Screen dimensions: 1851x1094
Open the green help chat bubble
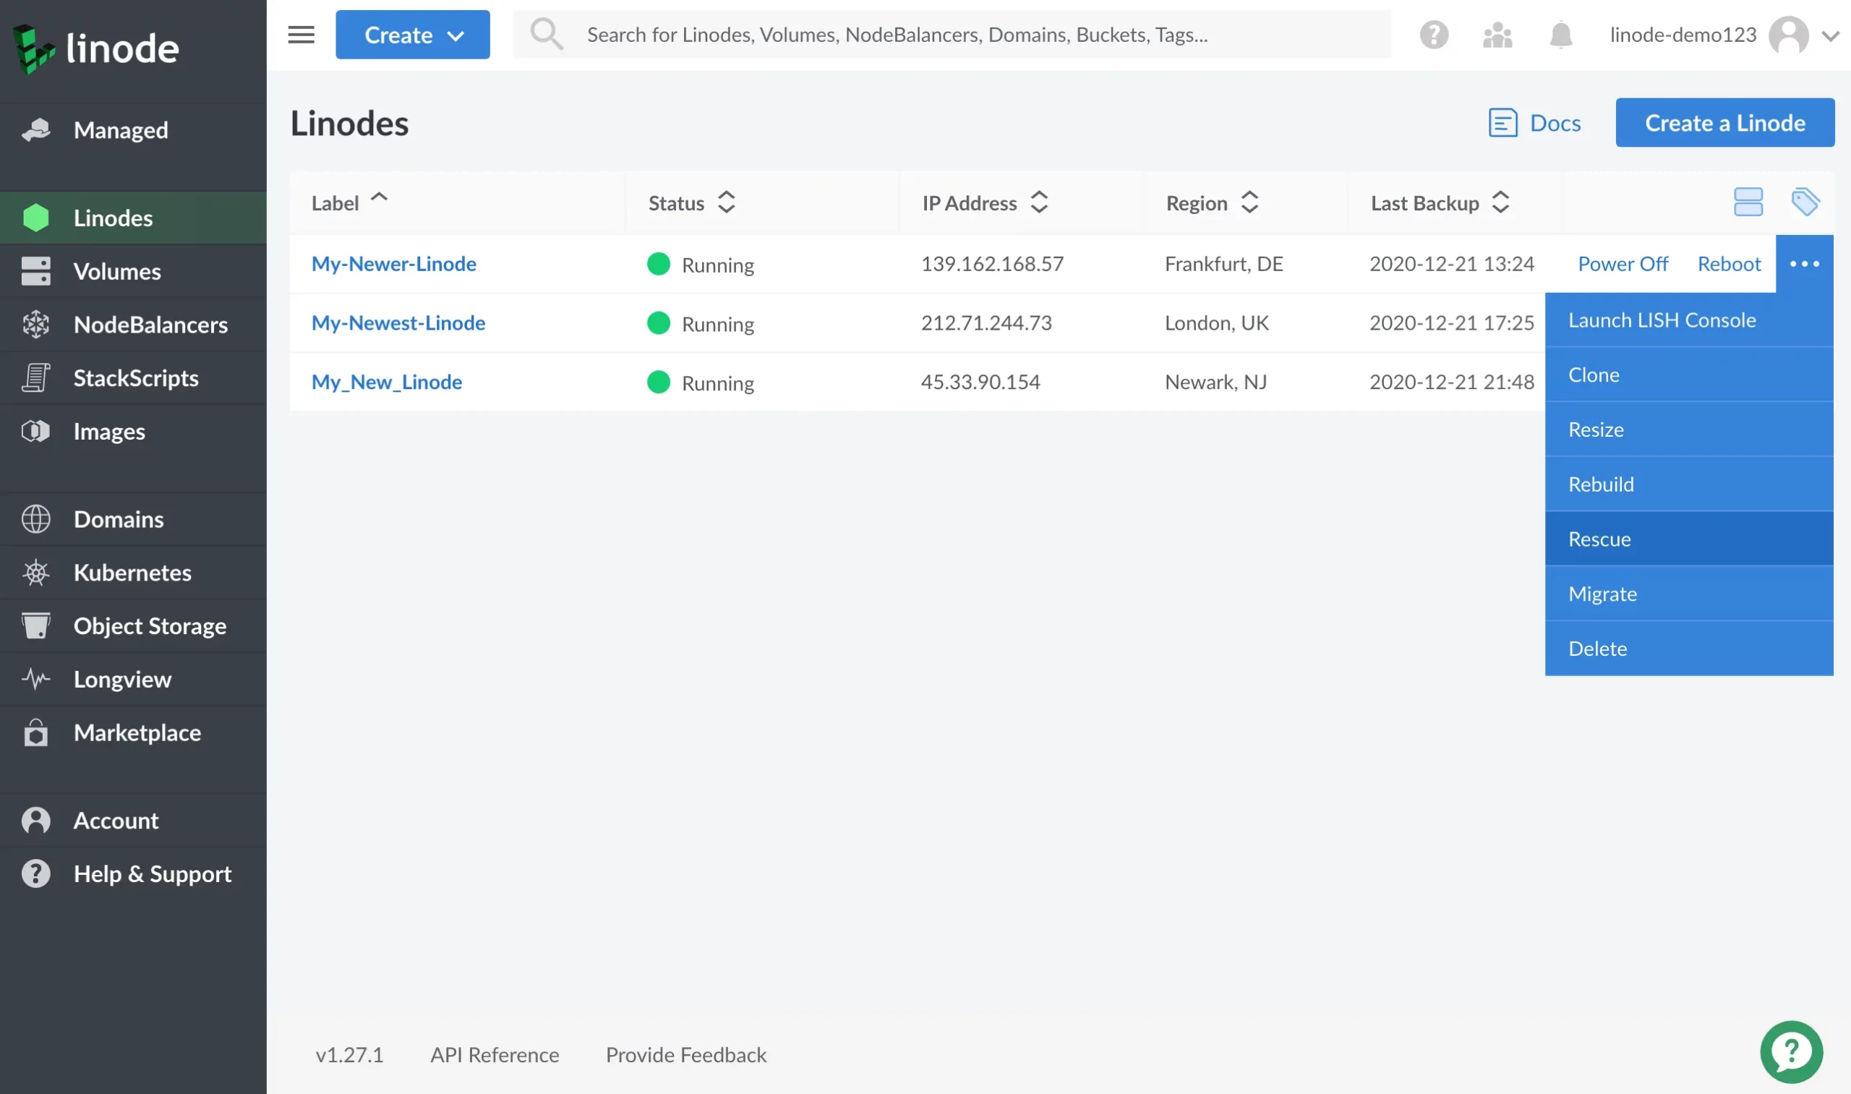click(x=1792, y=1052)
